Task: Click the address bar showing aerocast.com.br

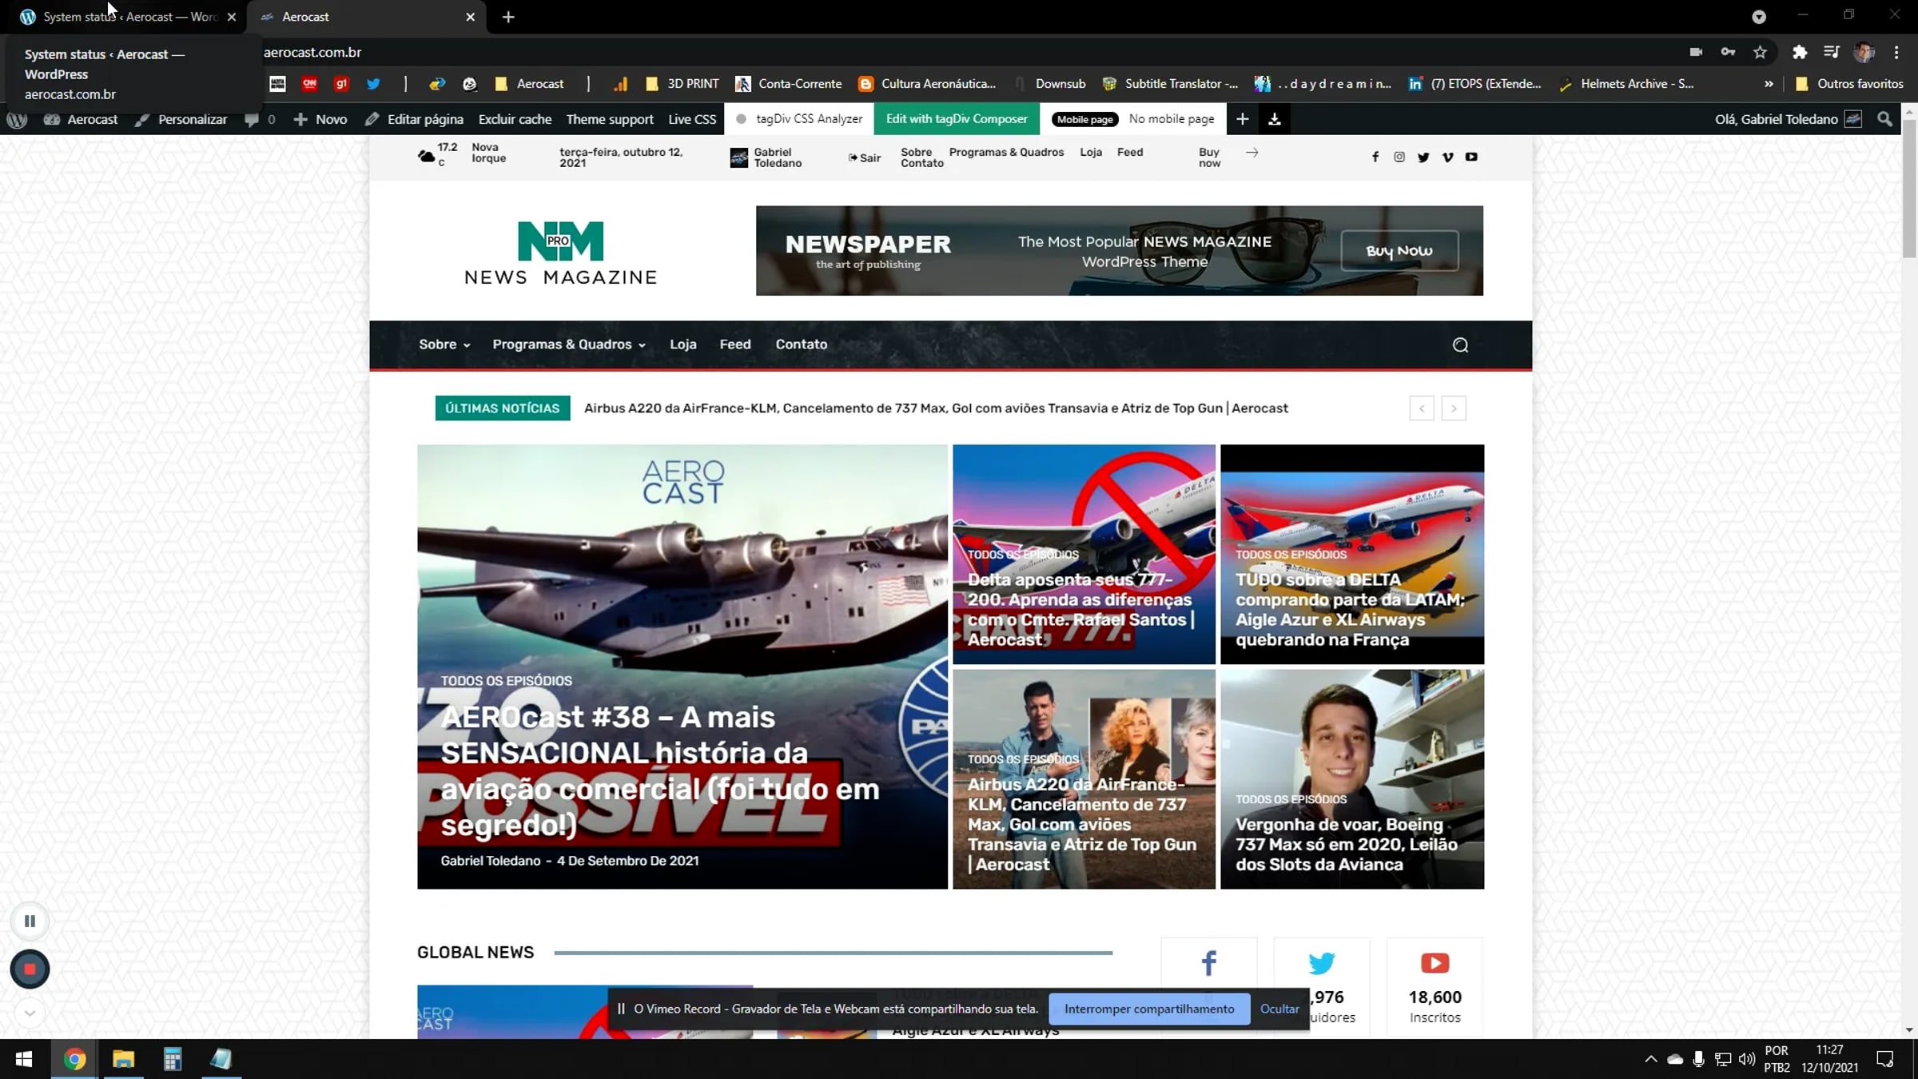Action: 959,52
